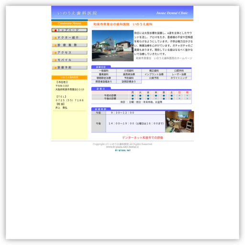Click the Inoue Dental Clinic banner text

tap(172, 13)
